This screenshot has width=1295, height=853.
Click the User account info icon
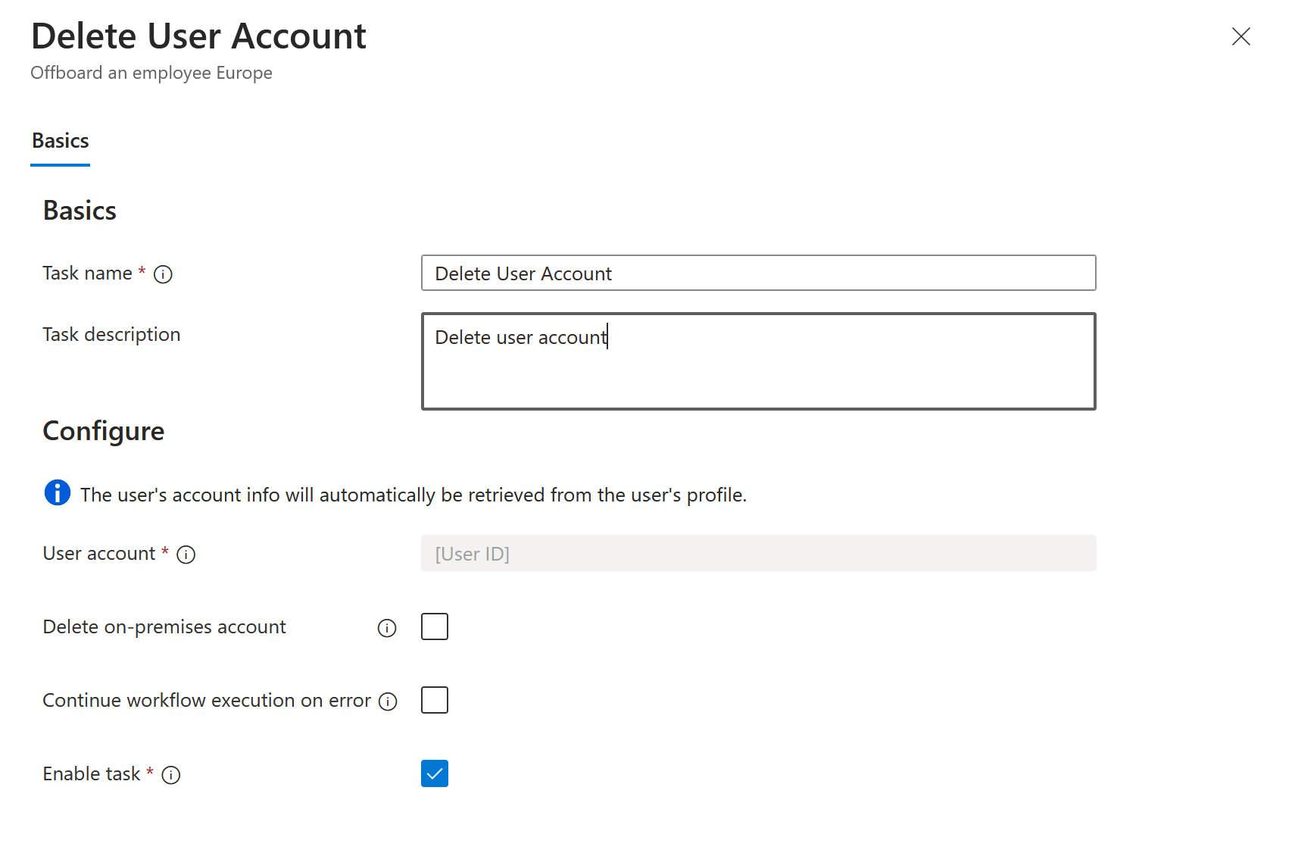[x=186, y=555]
